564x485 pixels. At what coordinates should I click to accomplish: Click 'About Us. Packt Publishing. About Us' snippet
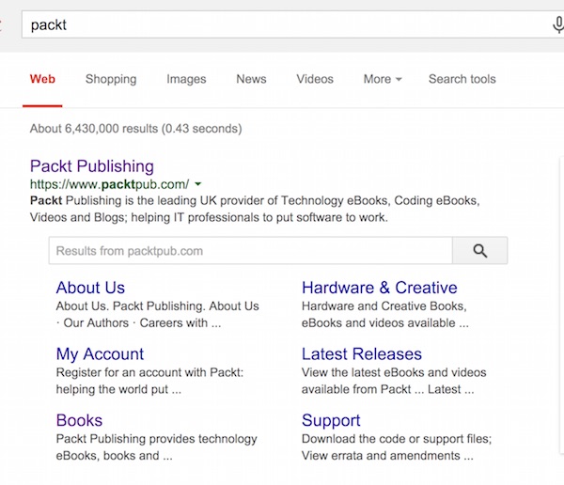point(157,306)
